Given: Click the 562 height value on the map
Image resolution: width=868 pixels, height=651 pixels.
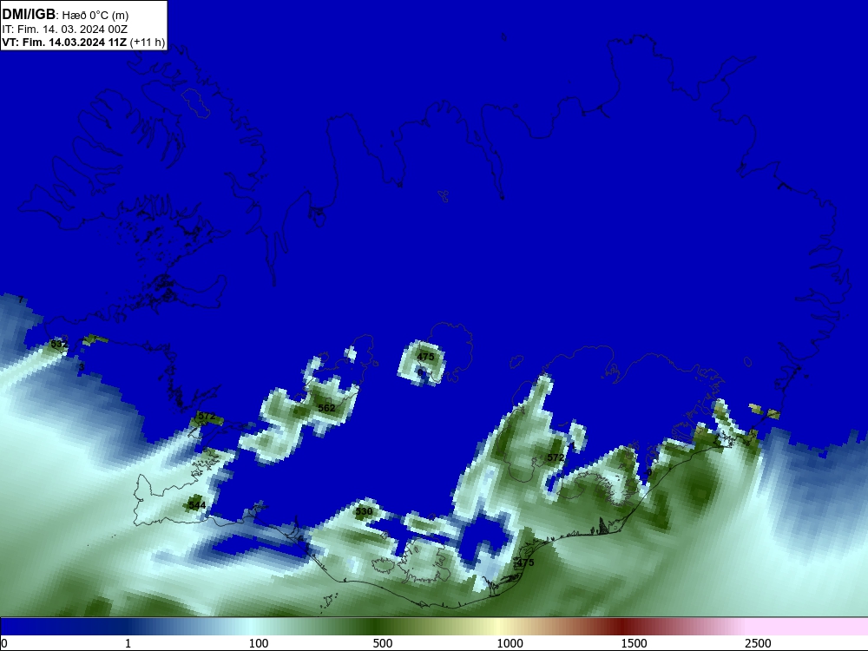Looking at the screenshot, I should pyautogui.click(x=326, y=408).
